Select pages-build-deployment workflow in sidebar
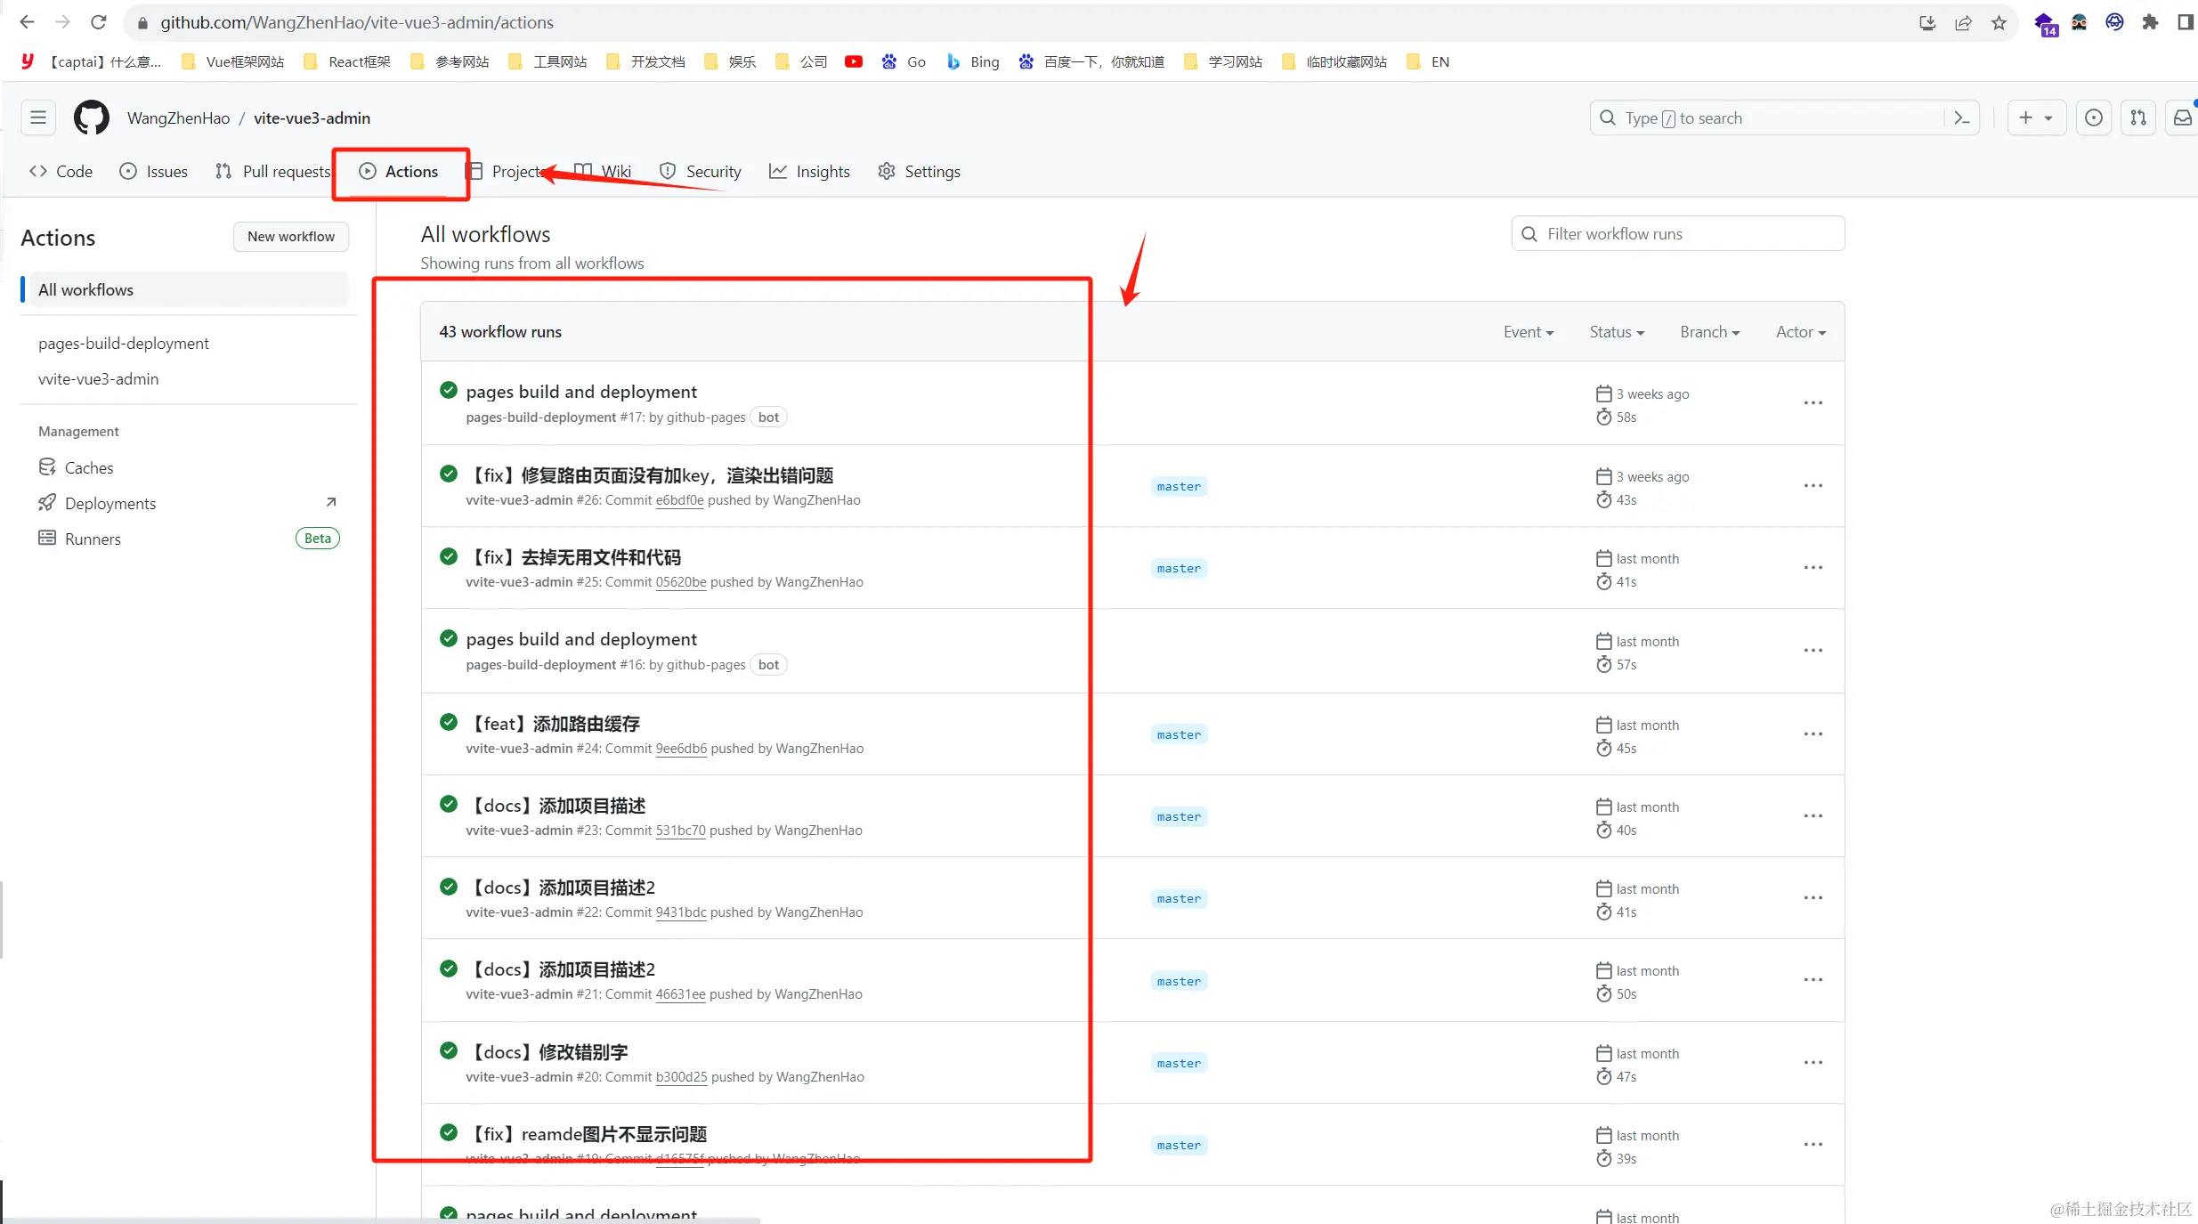Screen dimensions: 2198x1224 [124, 344]
